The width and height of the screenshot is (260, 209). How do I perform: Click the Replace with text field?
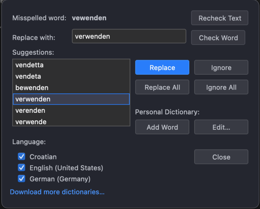point(129,37)
